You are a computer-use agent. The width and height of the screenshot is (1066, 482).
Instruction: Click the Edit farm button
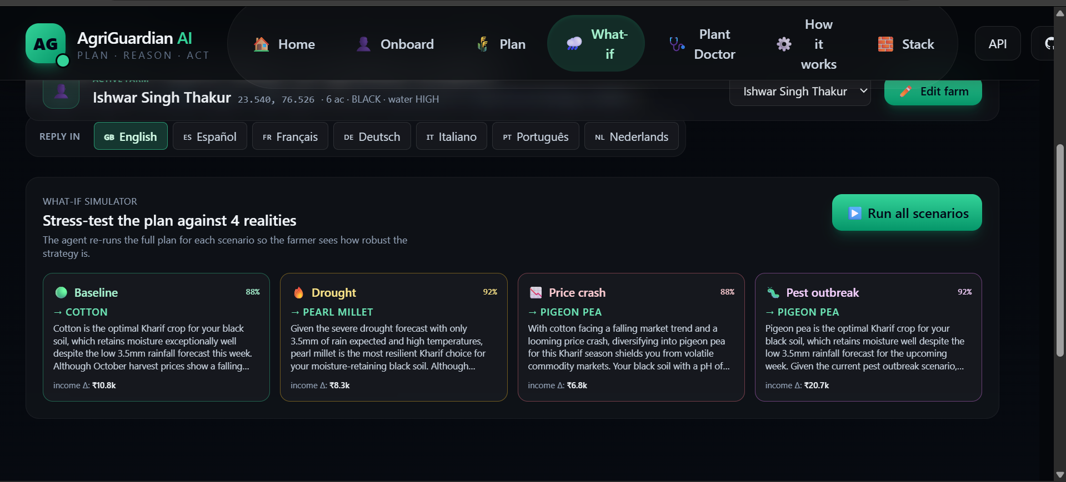(x=933, y=92)
